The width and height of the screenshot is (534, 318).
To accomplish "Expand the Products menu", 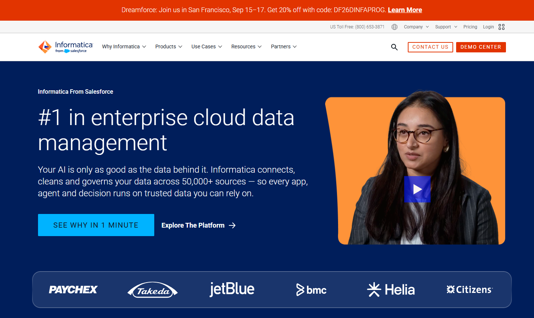I will click(169, 47).
